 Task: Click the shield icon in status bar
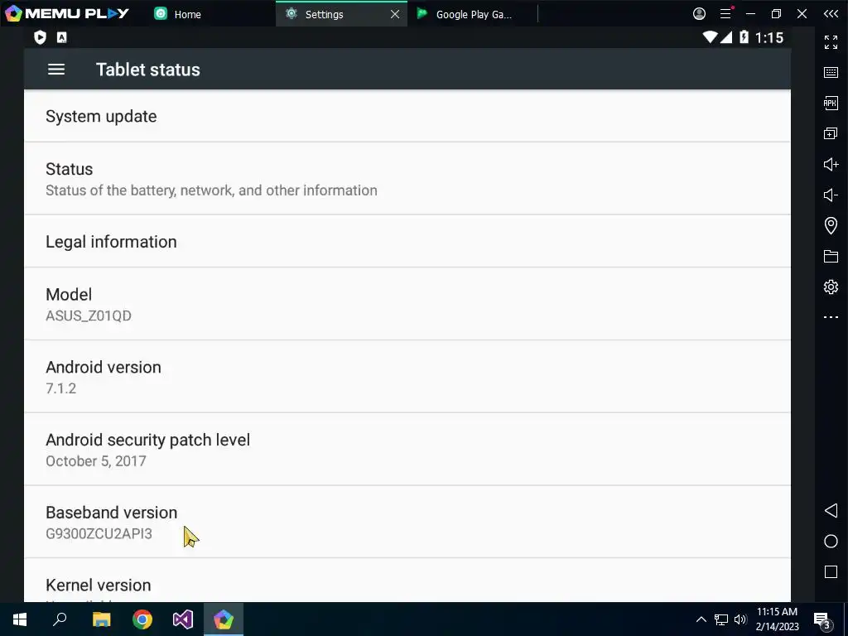40,37
